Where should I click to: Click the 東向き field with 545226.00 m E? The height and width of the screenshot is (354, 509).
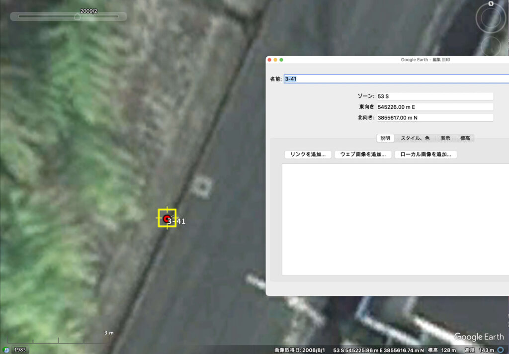click(435, 107)
